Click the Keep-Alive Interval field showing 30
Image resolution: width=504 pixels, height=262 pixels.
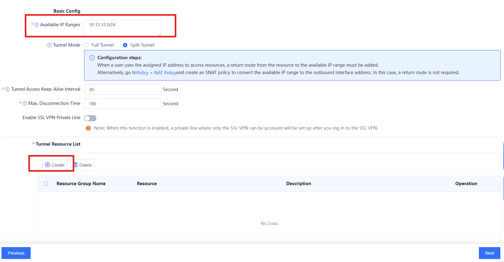(123, 89)
